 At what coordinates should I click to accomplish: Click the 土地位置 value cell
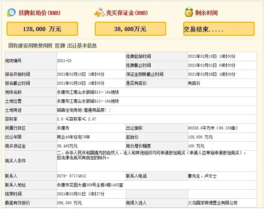pyautogui.click(x=88, y=101)
